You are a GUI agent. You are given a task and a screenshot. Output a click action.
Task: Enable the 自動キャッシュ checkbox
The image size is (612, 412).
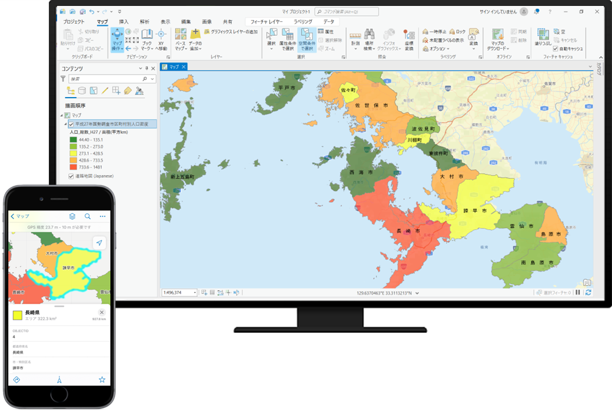[x=556, y=49]
